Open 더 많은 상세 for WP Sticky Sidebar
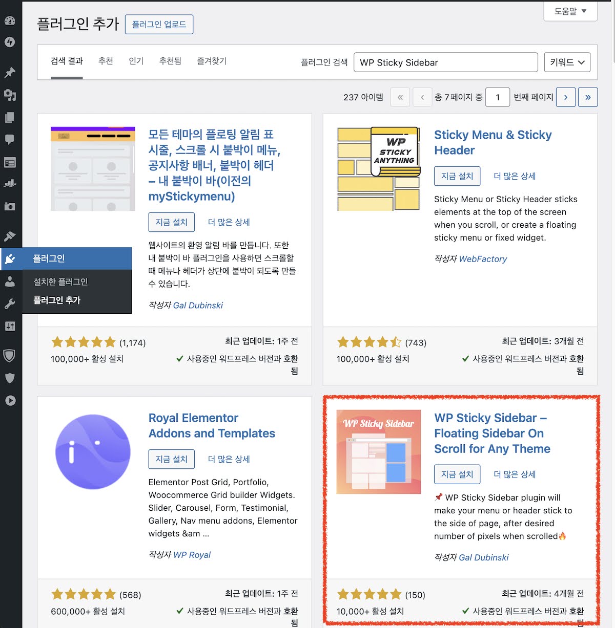This screenshot has width=615, height=628. click(x=515, y=474)
